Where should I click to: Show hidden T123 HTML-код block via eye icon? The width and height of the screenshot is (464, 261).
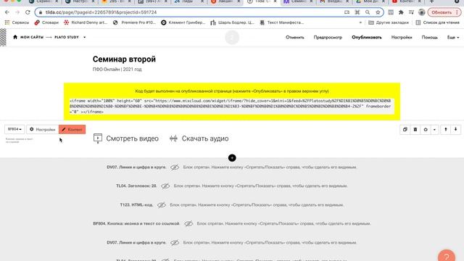tap(161, 205)
